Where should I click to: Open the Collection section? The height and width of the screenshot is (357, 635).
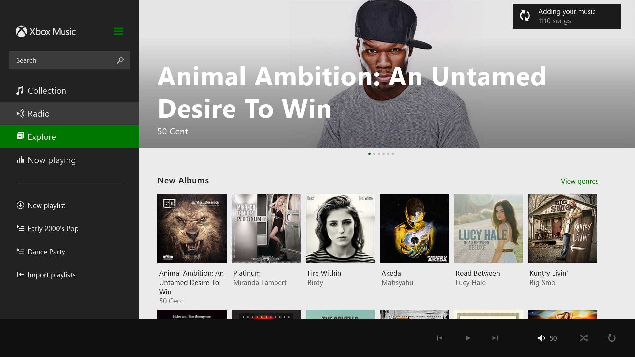[69, 90]
